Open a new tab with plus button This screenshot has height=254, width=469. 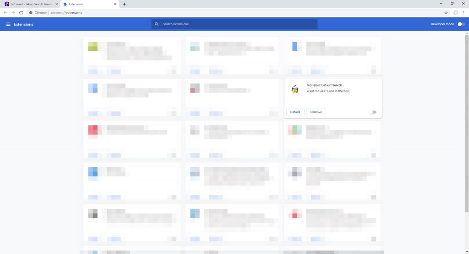124,4
